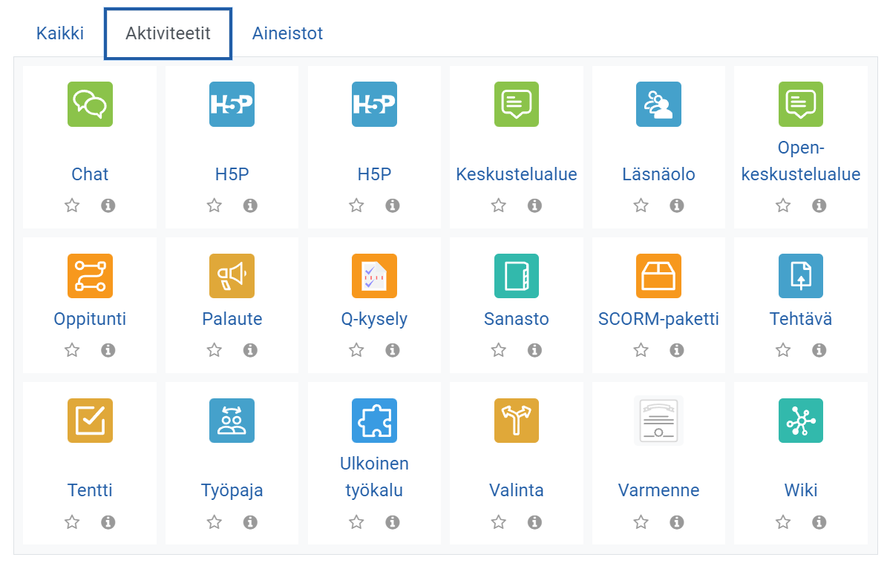Open the Keskustelualue label link
887x563 pixels.
(517, 174)
